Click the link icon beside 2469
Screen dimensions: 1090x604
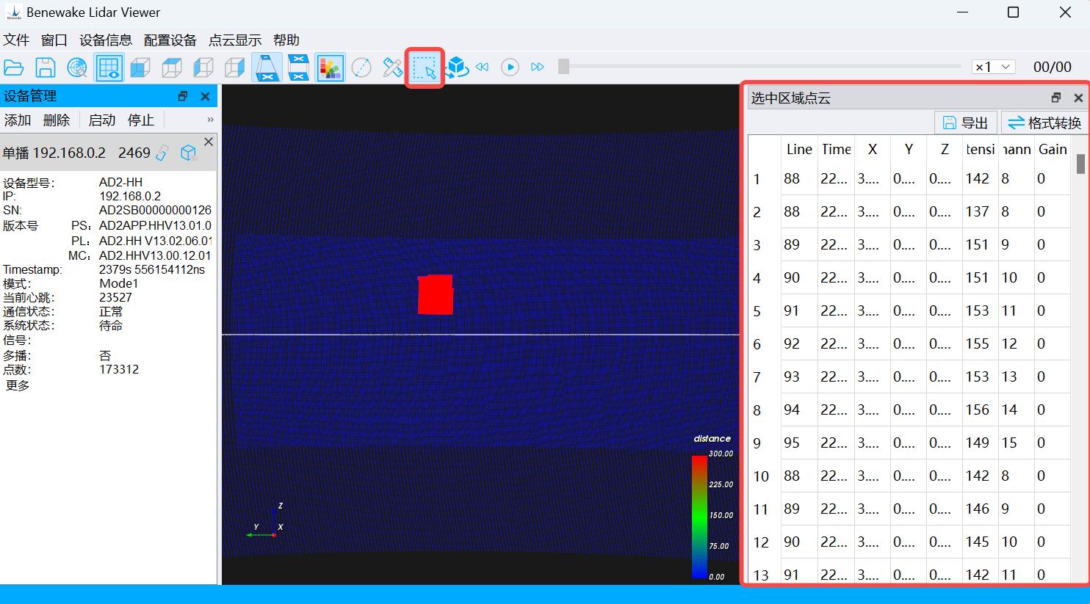click(162, 153)
